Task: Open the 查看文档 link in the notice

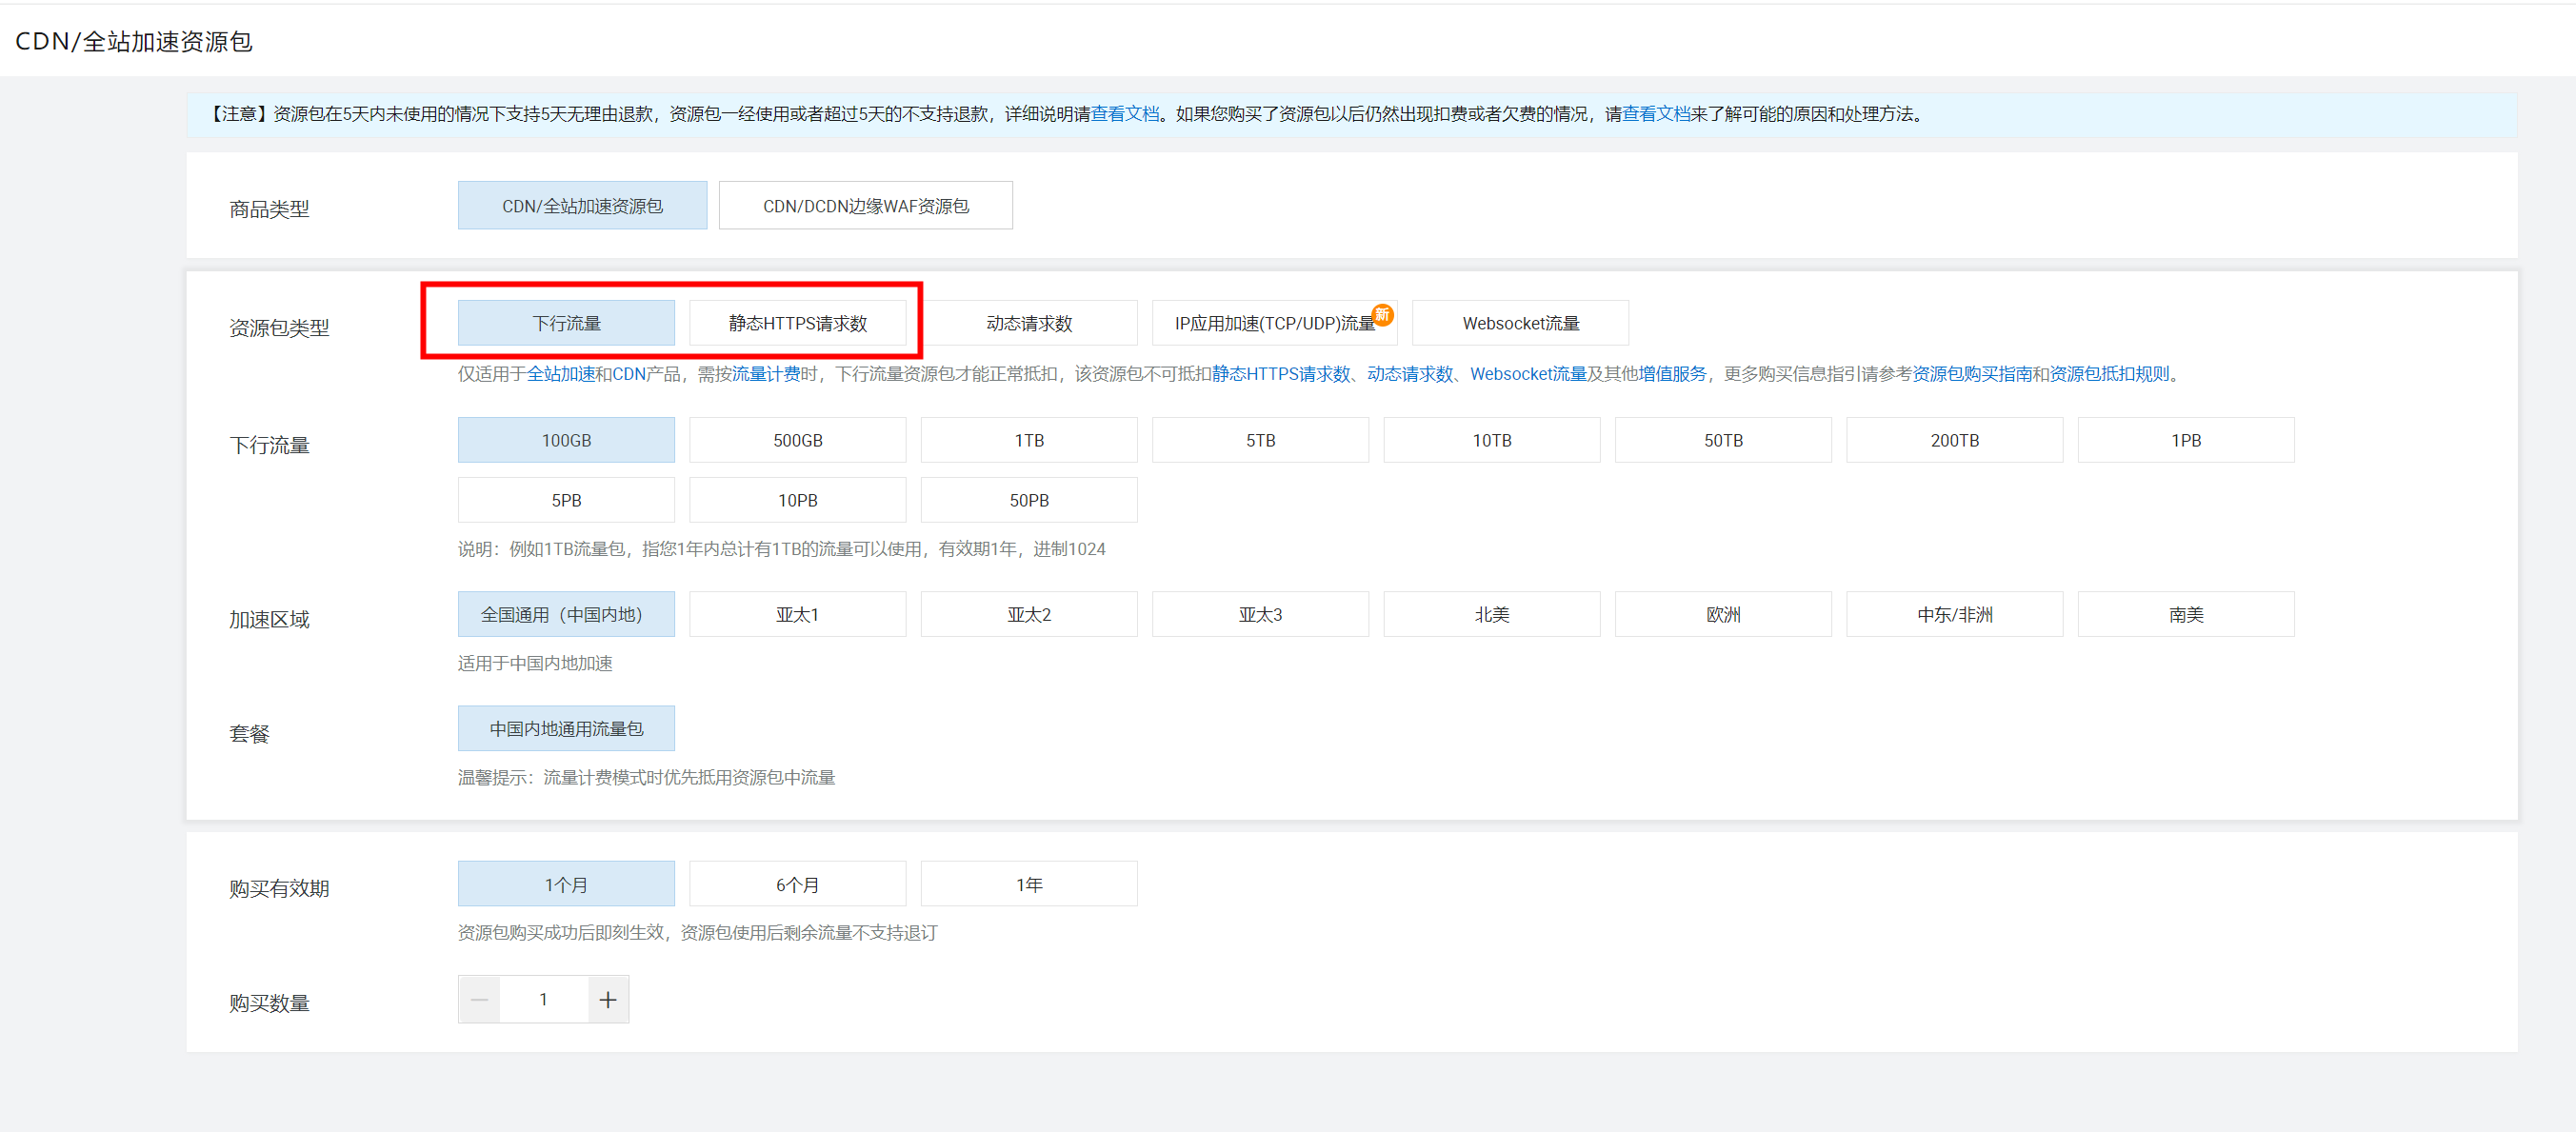Action: click(1124, 114)
